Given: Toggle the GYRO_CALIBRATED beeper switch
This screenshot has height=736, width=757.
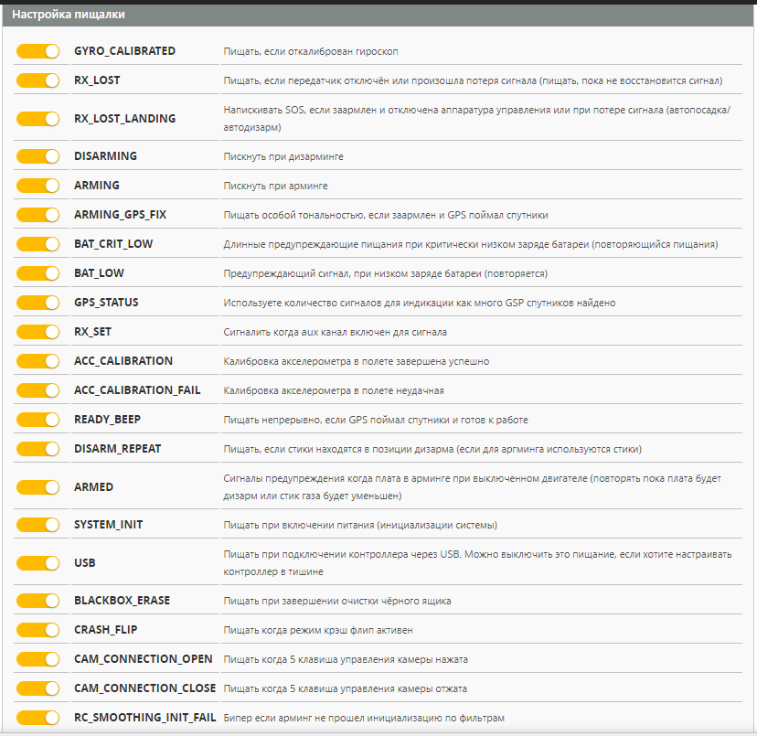Looking at the screenshot, I should [37, 51].
